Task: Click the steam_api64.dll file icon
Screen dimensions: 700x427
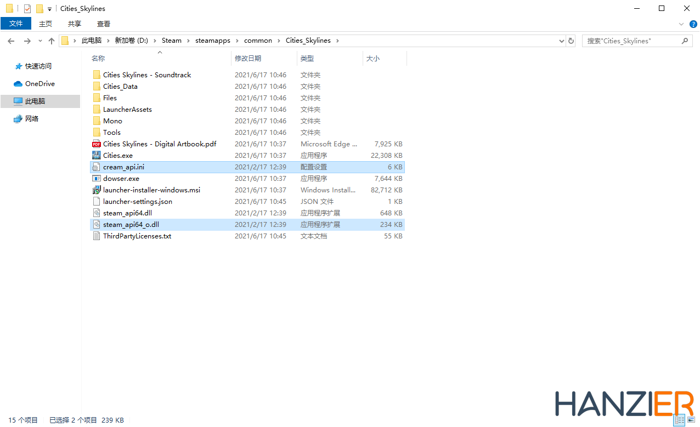Action: point(97,213)
